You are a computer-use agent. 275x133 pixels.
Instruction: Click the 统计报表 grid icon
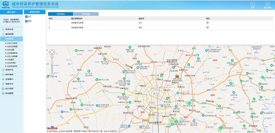point(3,89)
